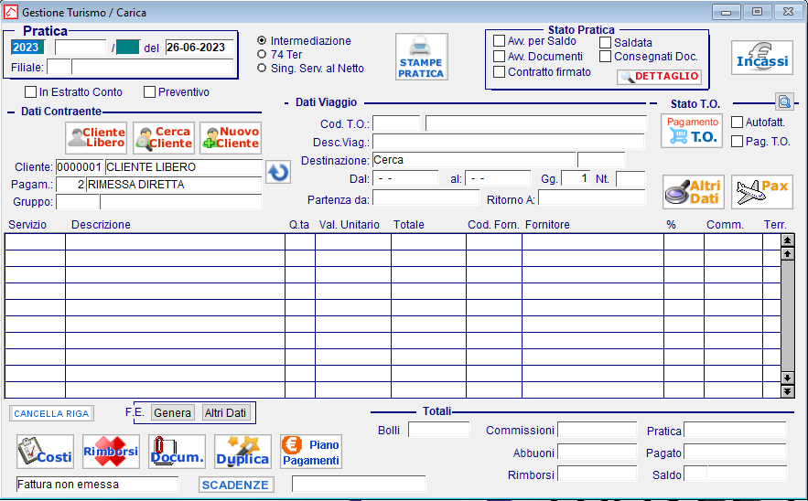The image size is (808, 501).
Task: Focus the Destinazione Cerca field
Action: 473,160
